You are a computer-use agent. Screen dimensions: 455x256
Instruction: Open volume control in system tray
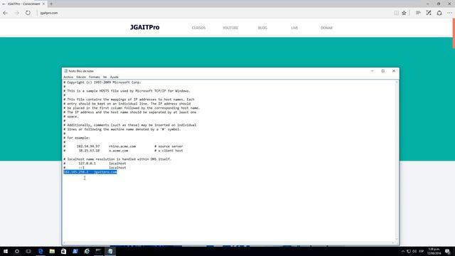414,251
